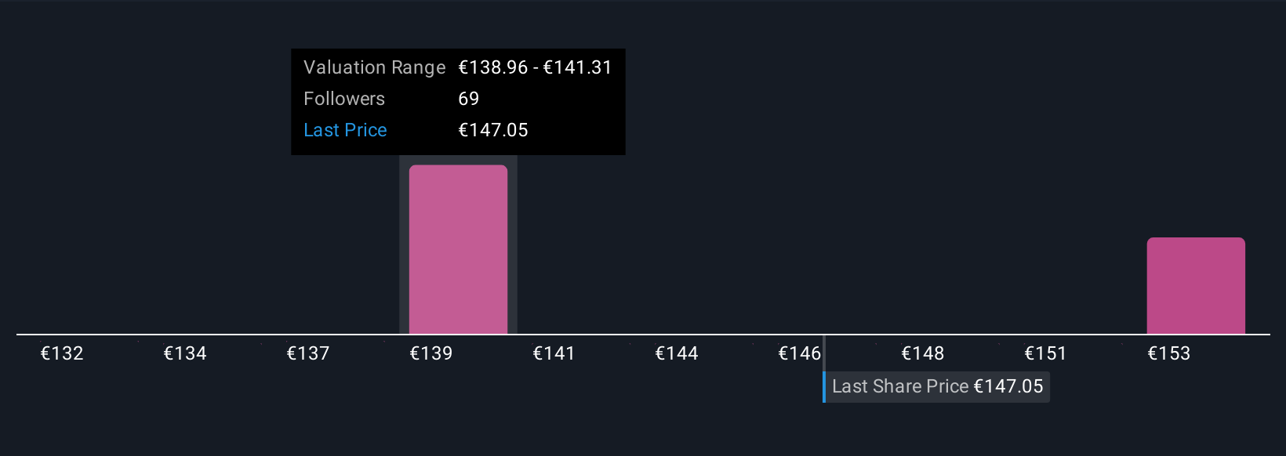
Task: Click the Followers row in tooltip
Action: (x=458, y=99)
